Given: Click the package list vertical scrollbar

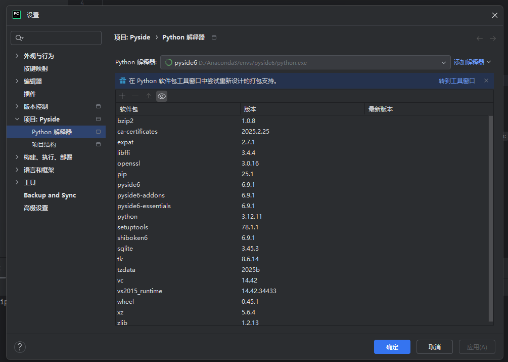Looking at the screenshot, I should [491, 219].
